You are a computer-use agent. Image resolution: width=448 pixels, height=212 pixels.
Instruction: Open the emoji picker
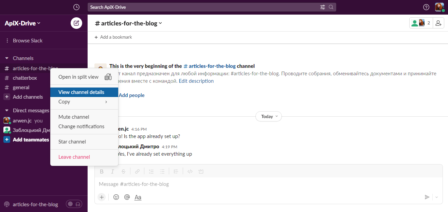116,197
